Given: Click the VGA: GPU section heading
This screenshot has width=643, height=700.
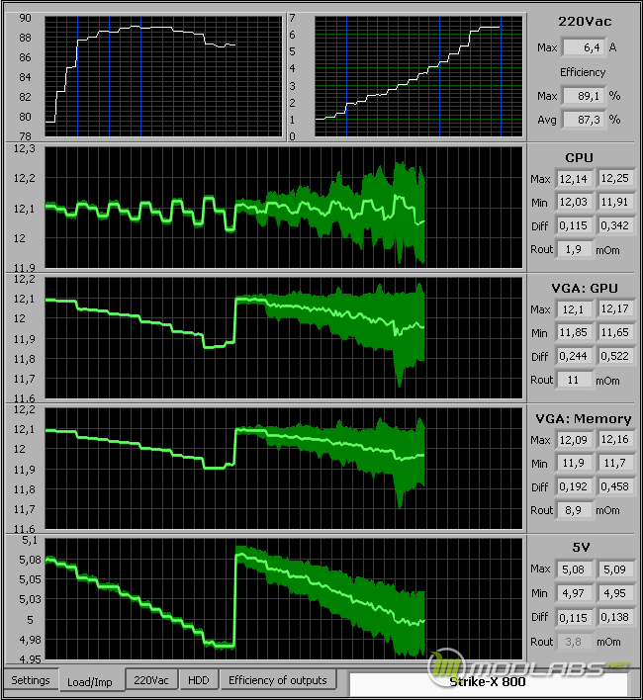Looking at the screenshot, I should tap(585, 289).
